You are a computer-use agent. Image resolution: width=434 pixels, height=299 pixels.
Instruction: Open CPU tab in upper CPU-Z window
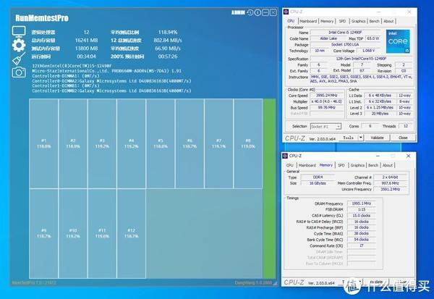tap(291, 21)
